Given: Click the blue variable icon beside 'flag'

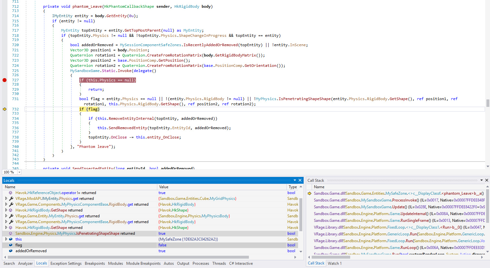Looking at the screenshot, I should coord(11,245).
